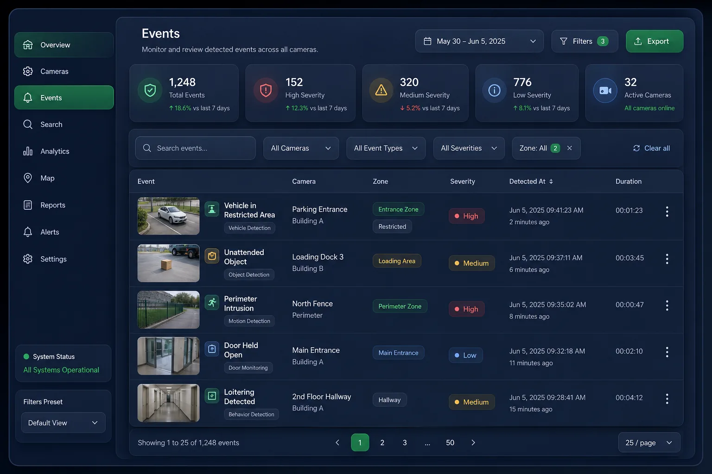Sort by the Detected At arrows icon
This screenshot has width=712, height=474.
click(x=551, y=181)
